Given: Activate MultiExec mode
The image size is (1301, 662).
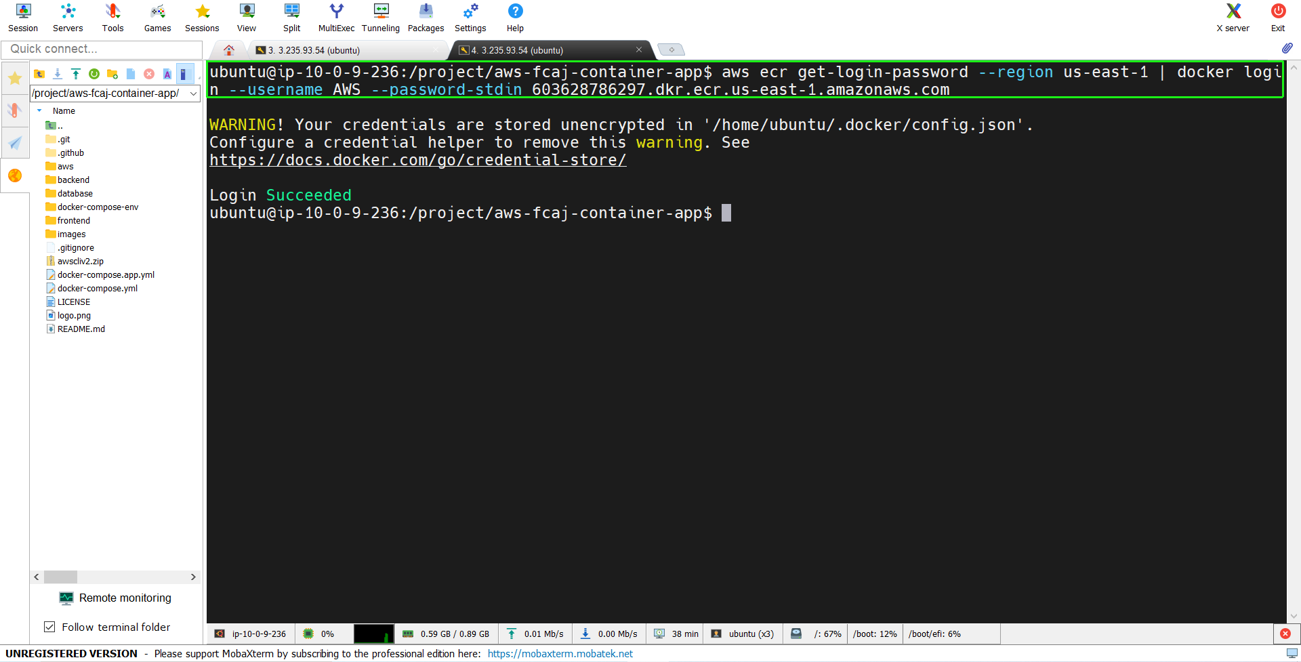Looking at the screenshot, I should click(336, 18).
